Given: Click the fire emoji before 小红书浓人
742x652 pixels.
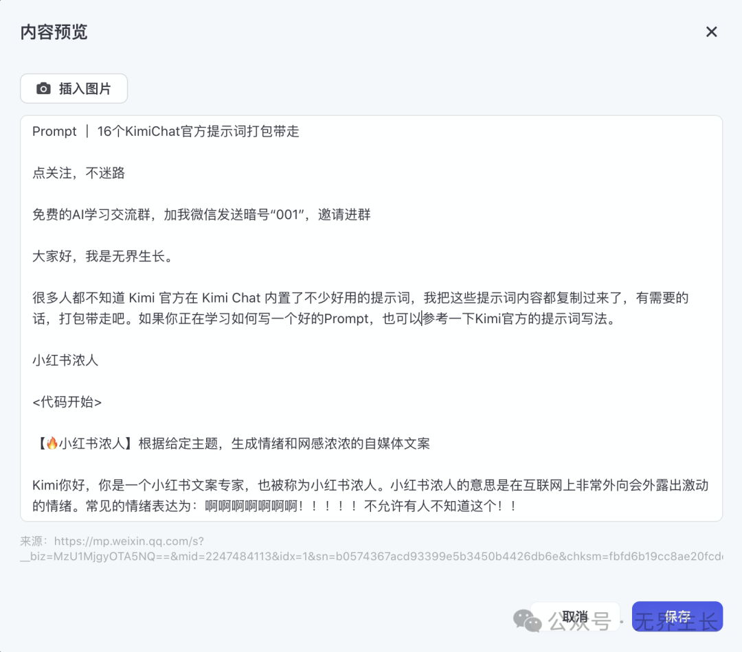Looking at the screenshot, I should pos(52,444).
